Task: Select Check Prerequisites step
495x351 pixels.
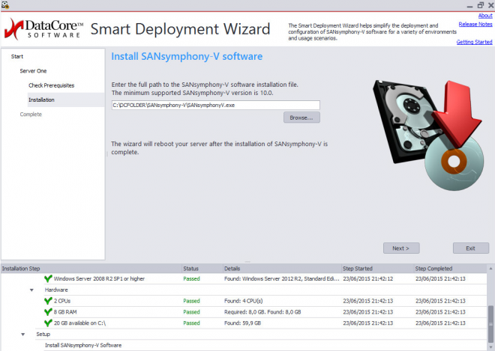Action: (x=52, y=85)
